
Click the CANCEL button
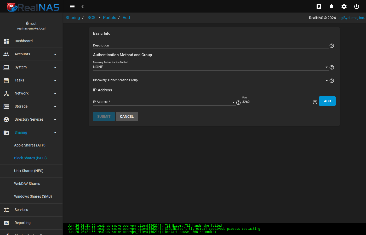127,116
